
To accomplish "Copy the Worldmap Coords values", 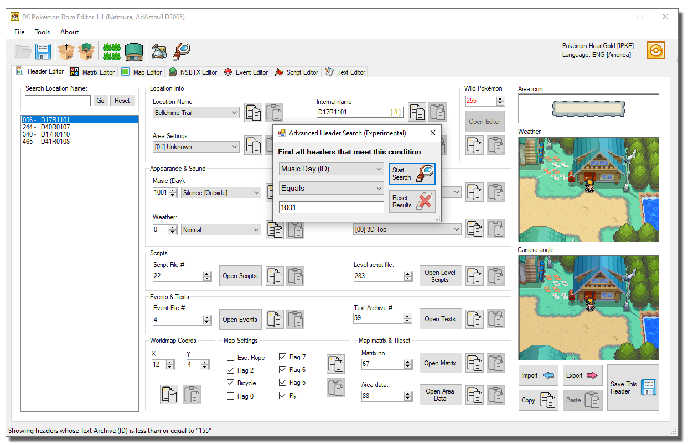I will coord(169,395).
